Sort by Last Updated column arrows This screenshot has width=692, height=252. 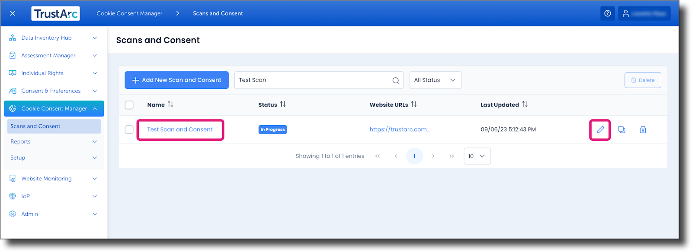(525, 104)
